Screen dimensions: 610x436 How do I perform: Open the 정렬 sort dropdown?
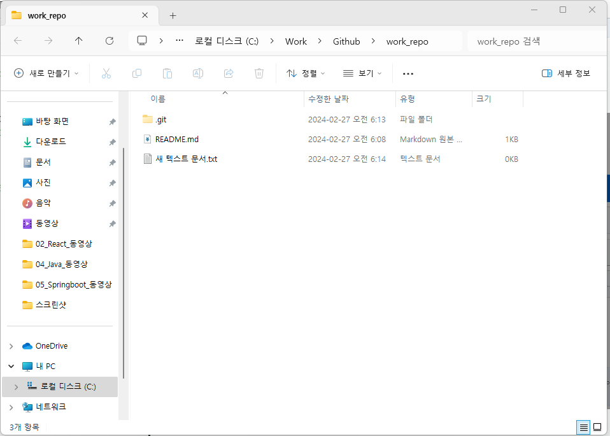point(306,73)
